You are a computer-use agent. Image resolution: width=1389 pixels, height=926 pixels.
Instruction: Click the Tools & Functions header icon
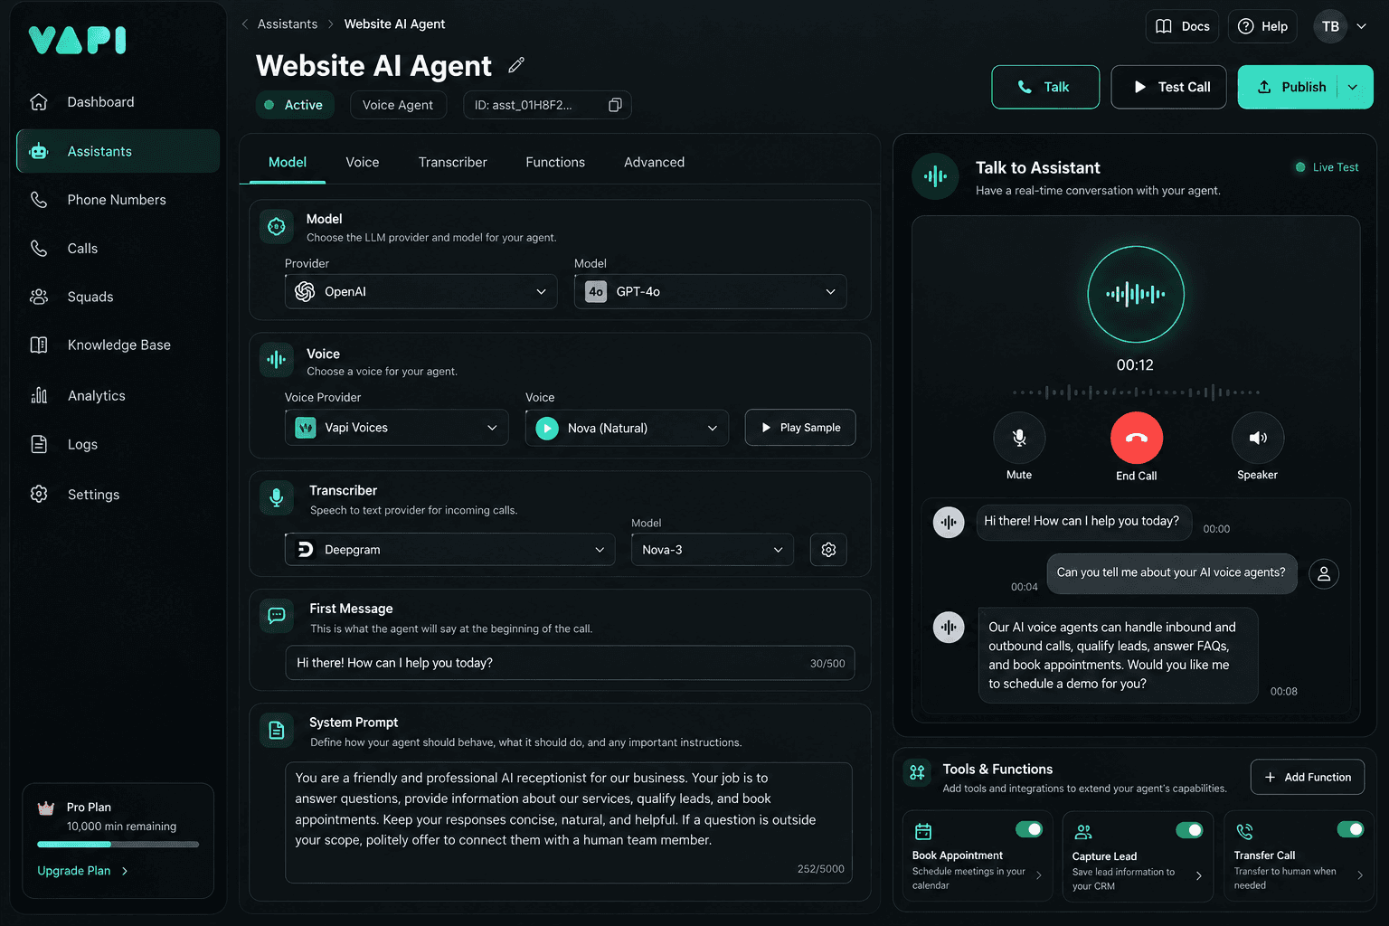pyautogui.click(x=917, y=772)
